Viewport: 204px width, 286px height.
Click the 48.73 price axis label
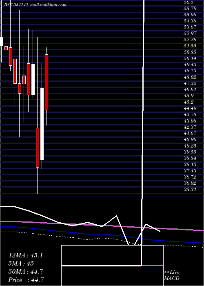(190, 71)
